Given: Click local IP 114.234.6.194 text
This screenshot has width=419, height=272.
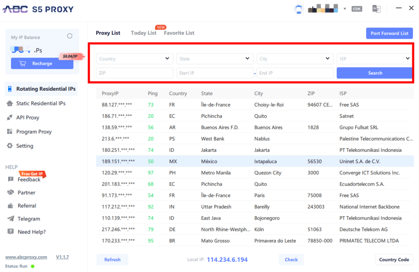Looking at the screenshot, I should pos(227,259).
